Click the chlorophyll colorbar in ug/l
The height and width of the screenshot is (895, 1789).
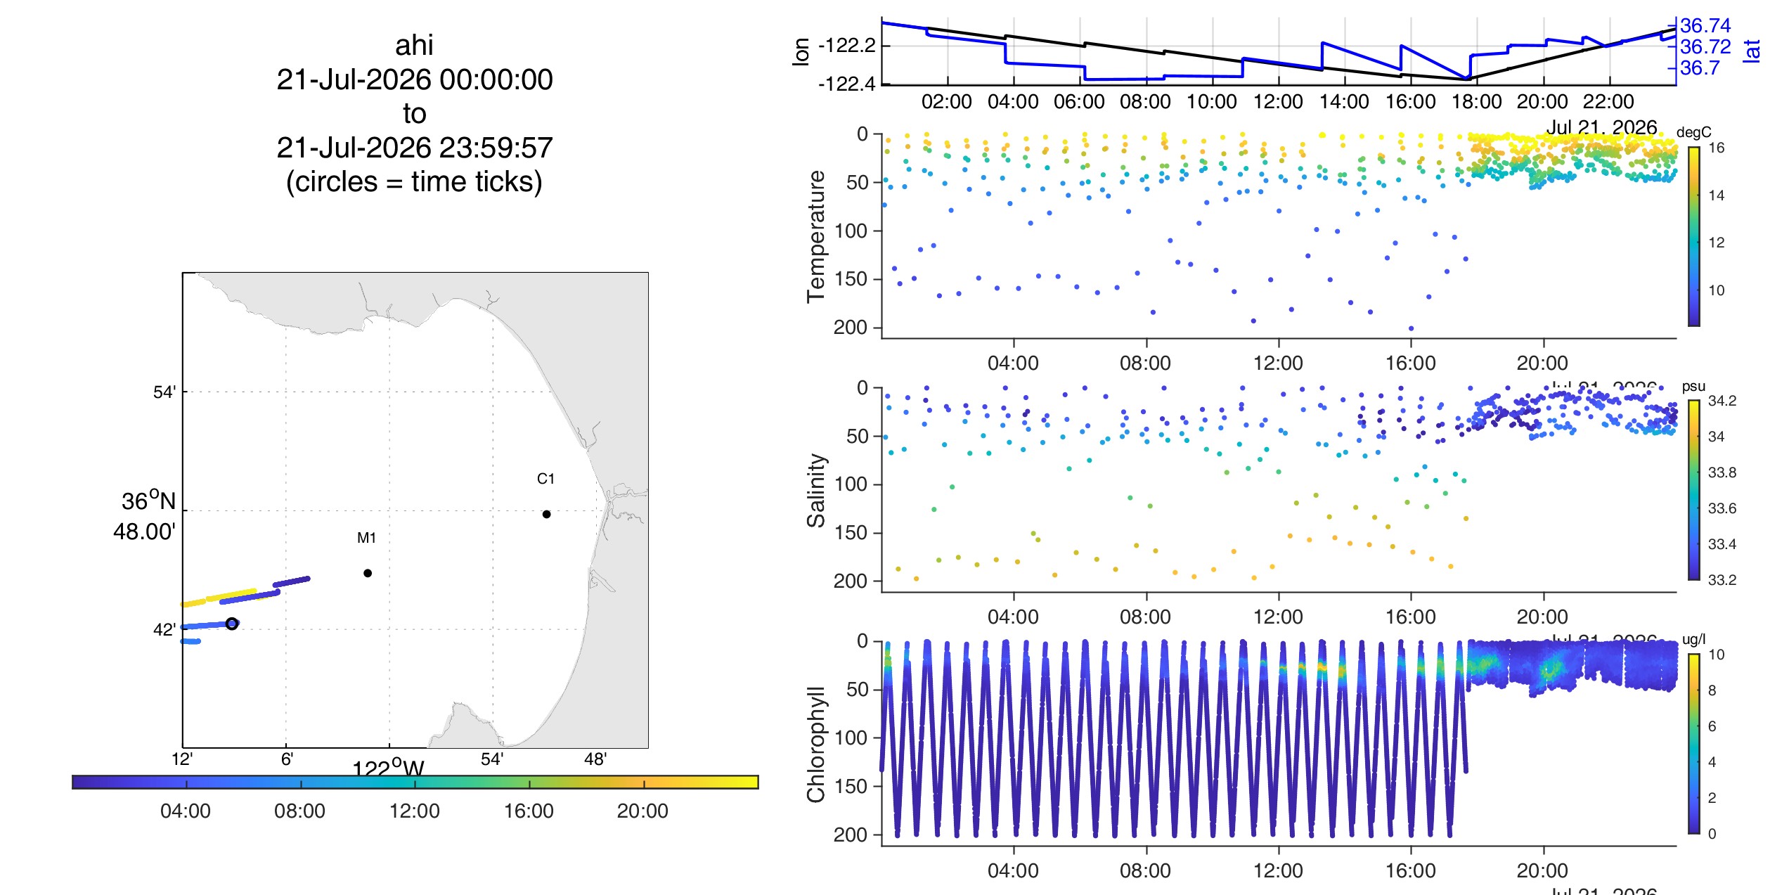(1694, 744)
